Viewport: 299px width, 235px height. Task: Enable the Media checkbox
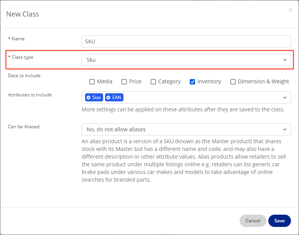point(92,81)
